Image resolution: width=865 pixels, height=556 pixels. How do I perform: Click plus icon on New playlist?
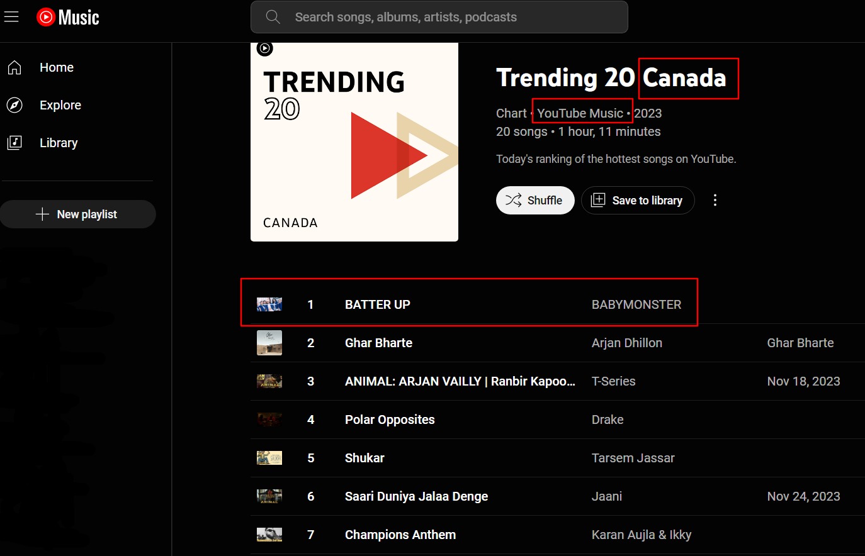point(42,214)
